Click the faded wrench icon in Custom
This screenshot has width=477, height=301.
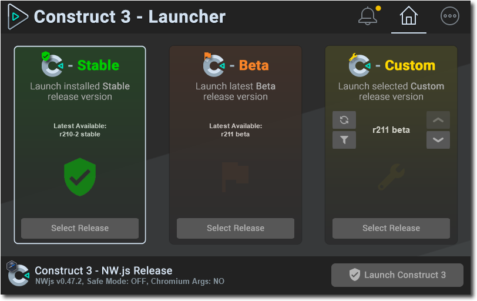(391, 176)
